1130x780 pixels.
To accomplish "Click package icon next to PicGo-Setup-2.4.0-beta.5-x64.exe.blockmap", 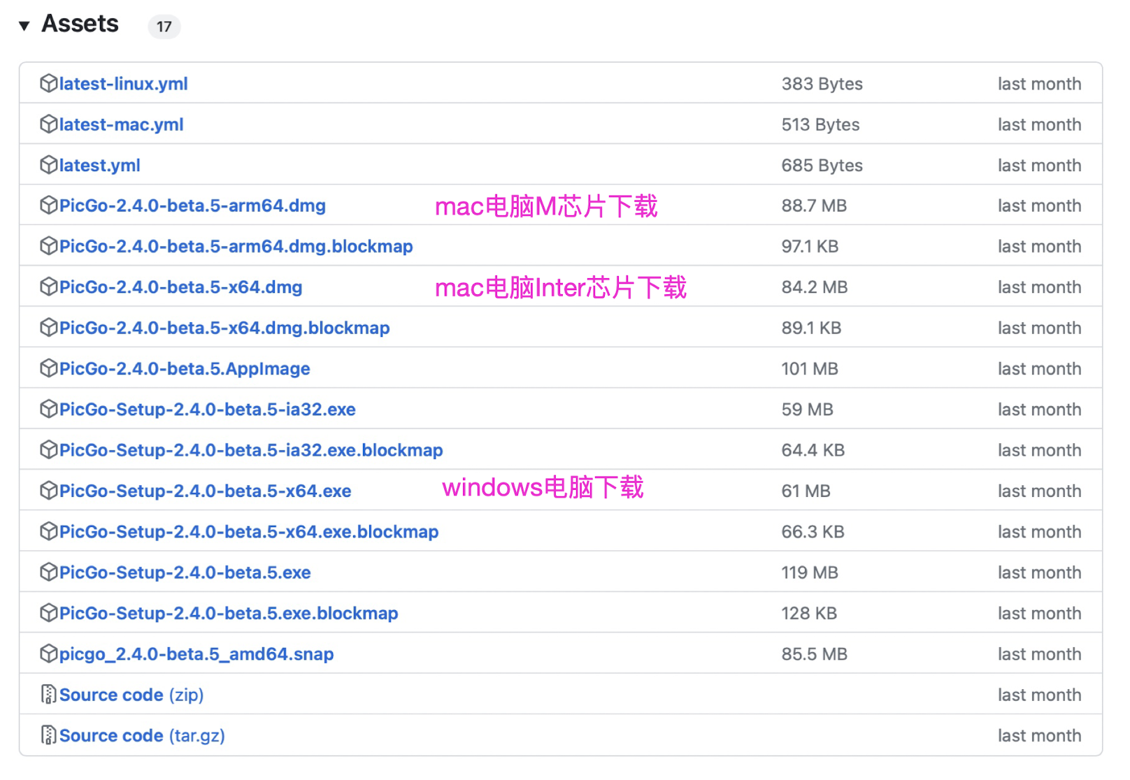I will tap(48, 531).
